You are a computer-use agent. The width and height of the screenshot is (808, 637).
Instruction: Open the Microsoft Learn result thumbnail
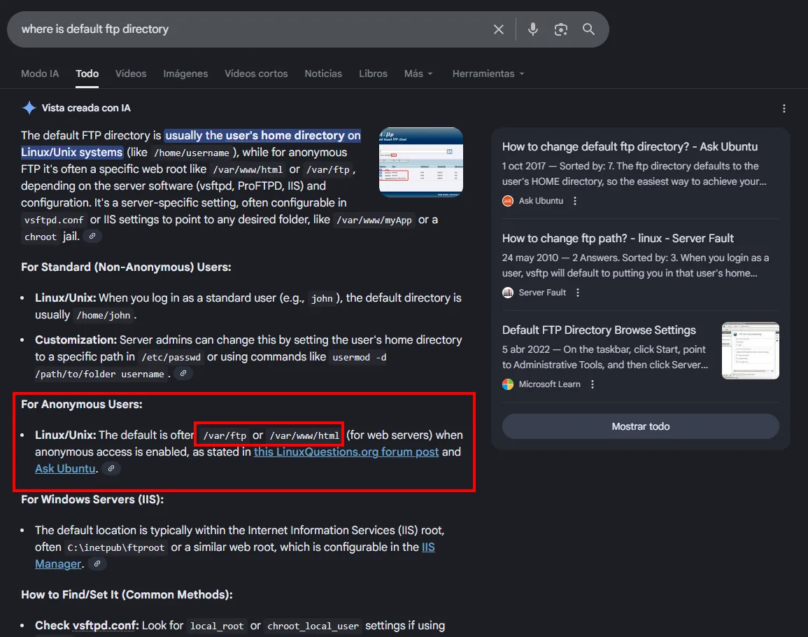point(750,351)
